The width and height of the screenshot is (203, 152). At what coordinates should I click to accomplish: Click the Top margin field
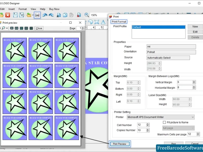(133, 83)
